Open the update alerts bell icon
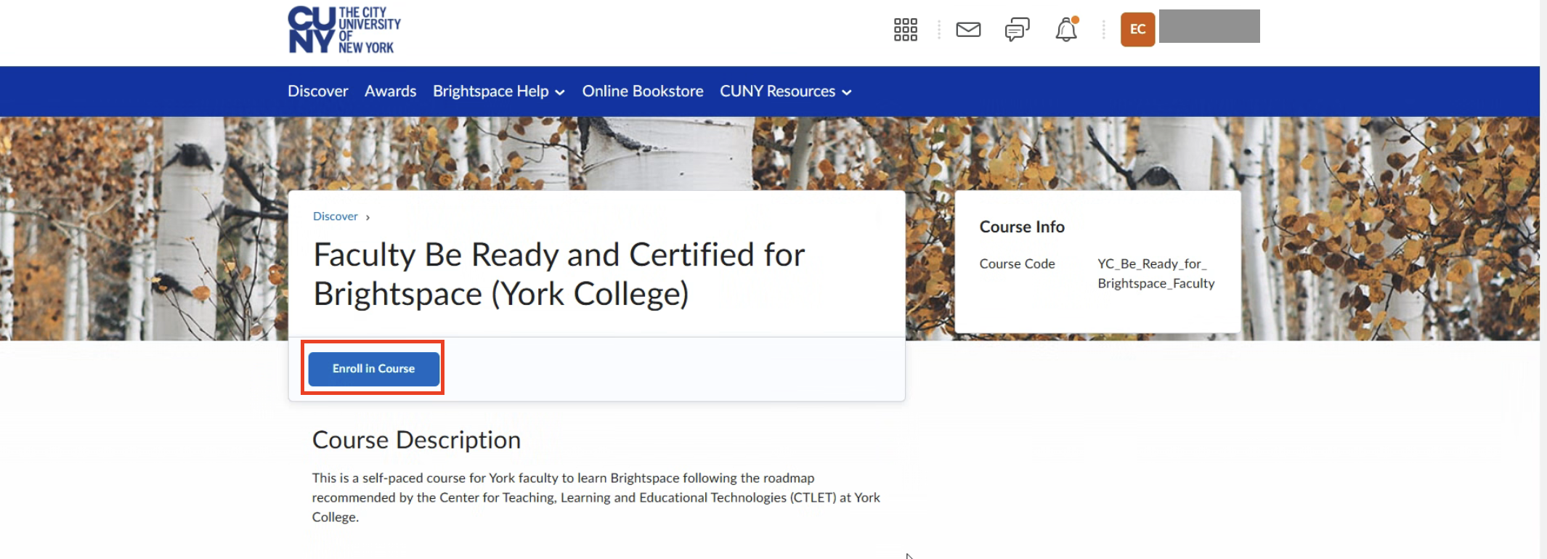This screenshot has width=1547, height=559. coord(1066,30)
